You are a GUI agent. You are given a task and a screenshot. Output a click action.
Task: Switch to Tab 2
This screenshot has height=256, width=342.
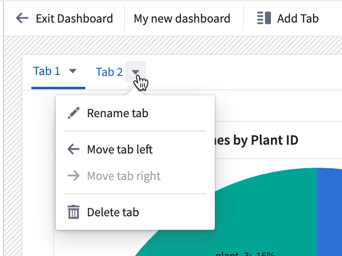click(109, 72)
